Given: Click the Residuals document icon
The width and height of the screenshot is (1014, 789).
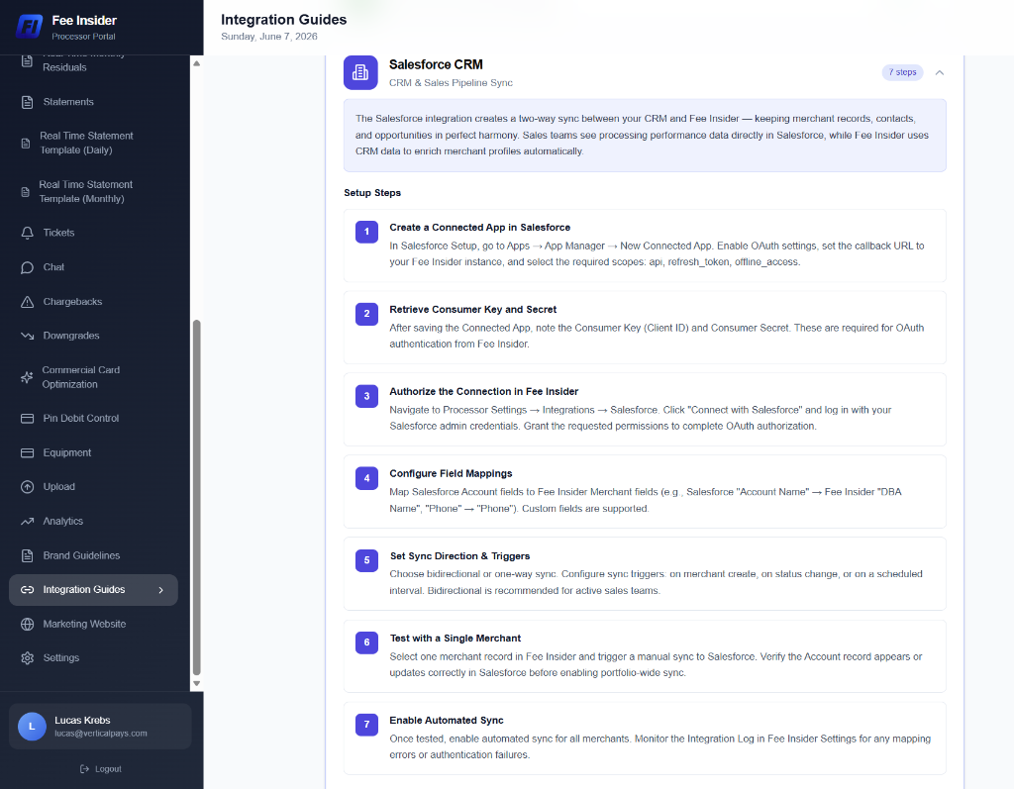Looking at the screenshot, I should point(27,61).
